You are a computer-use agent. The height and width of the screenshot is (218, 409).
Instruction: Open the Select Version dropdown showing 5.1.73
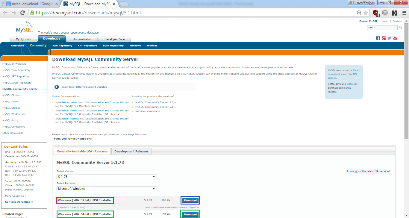(x=107, y=177)
